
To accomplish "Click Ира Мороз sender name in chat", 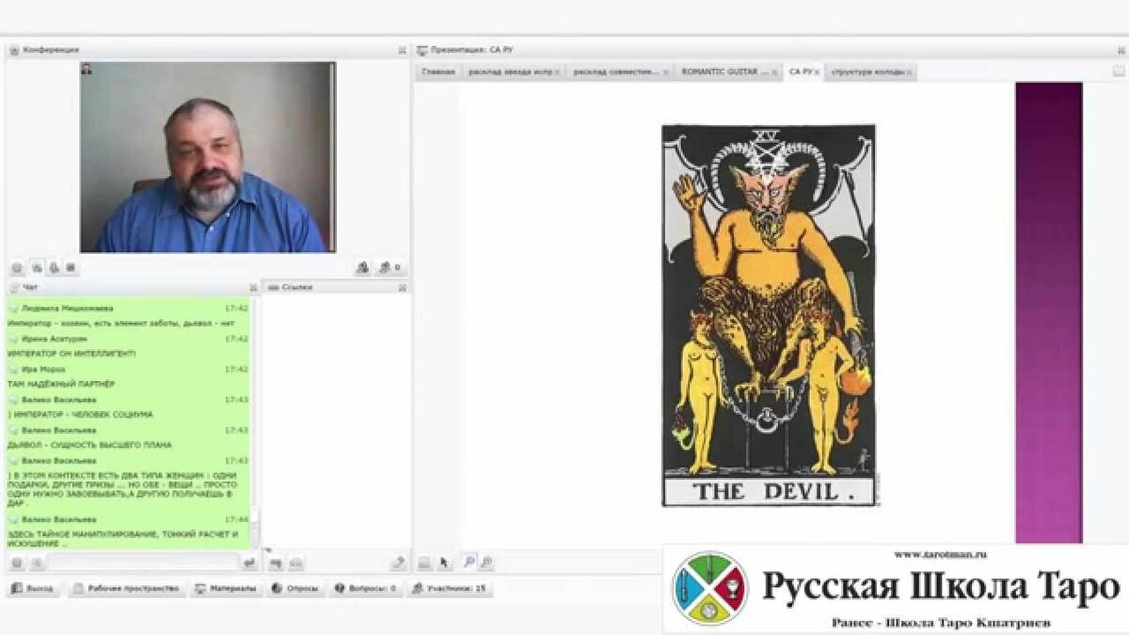I will [43, 369].
